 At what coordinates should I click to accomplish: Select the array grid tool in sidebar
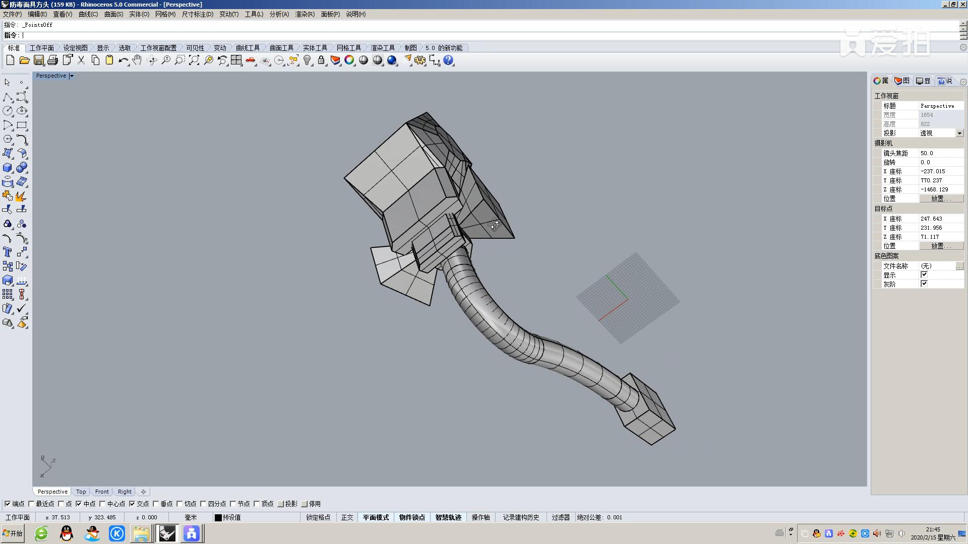tap(8, 294)
